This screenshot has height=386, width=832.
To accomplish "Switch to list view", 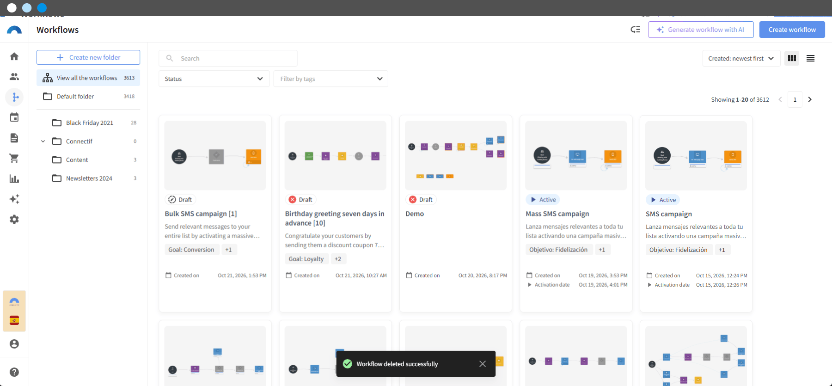I will point(810,58).
